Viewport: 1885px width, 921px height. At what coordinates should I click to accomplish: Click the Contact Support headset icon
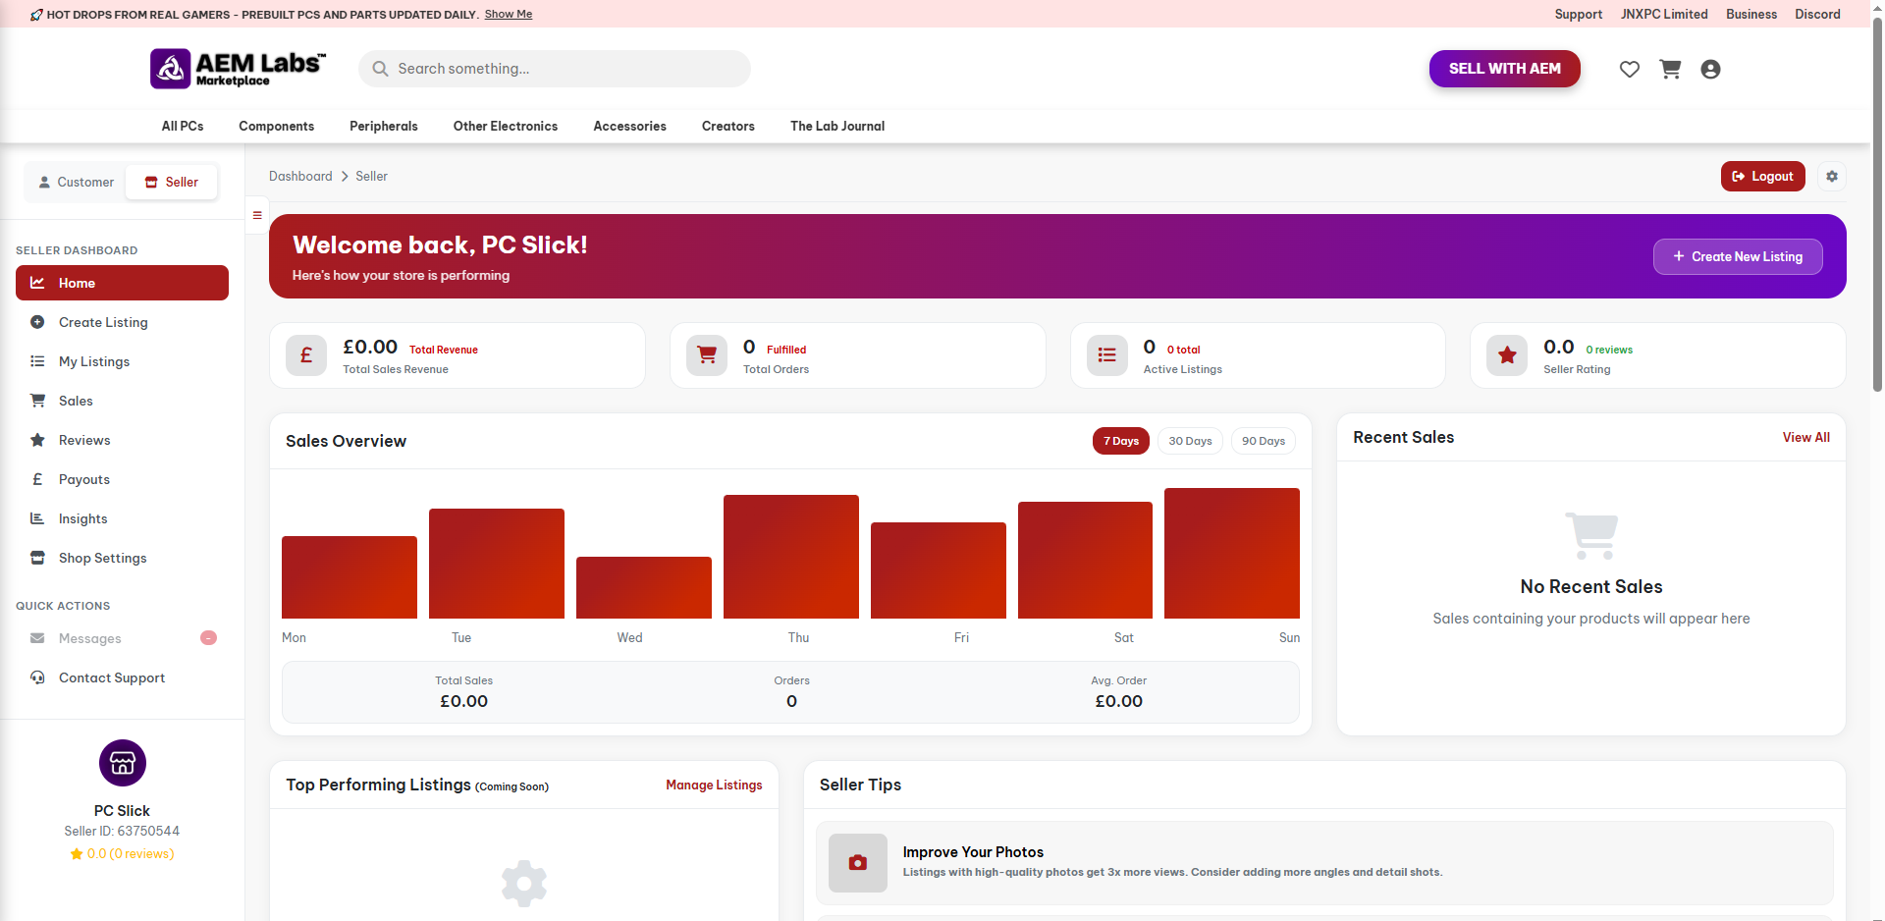click(37, 677)
